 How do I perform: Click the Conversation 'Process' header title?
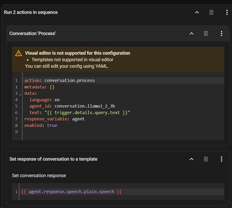coord(33,33)
